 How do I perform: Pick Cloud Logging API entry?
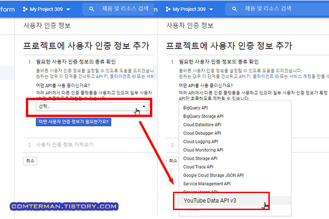pos(235,141)
